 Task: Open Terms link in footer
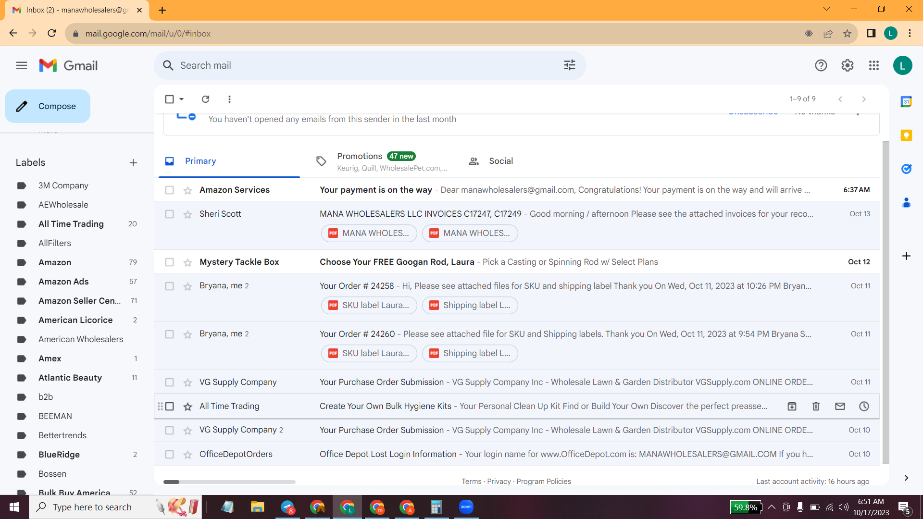click(471, 482)
